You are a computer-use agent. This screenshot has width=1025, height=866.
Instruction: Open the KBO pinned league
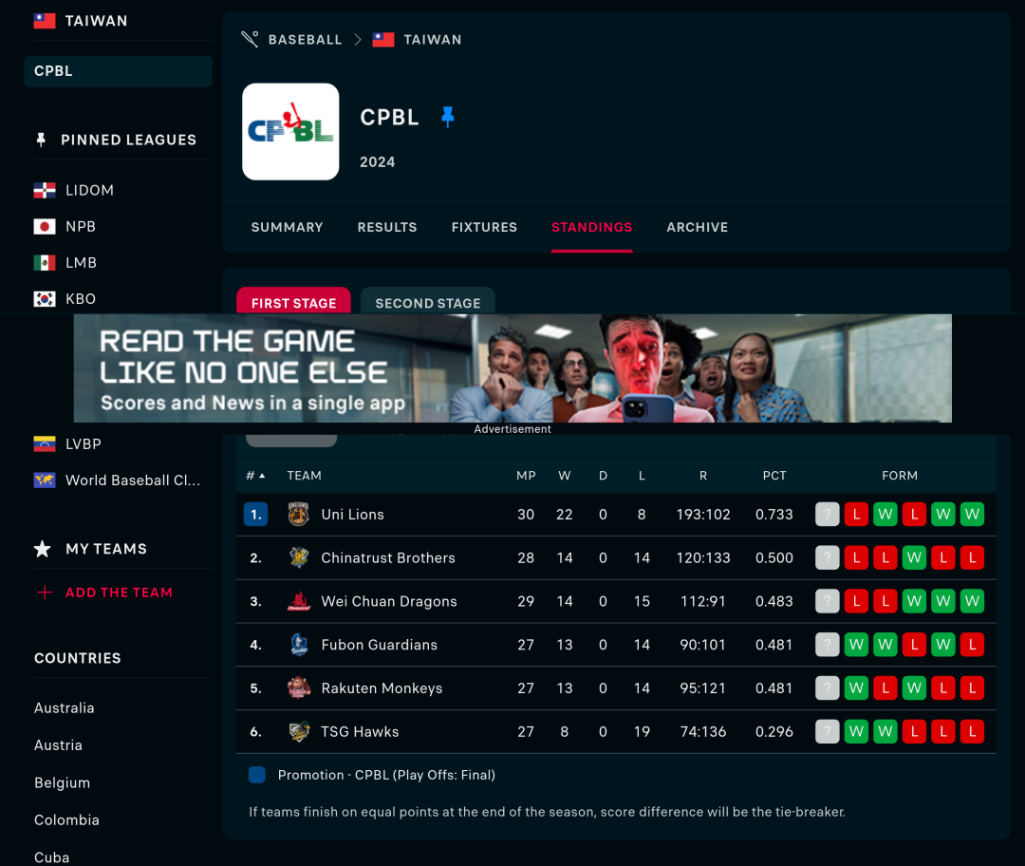pos(81,299)
